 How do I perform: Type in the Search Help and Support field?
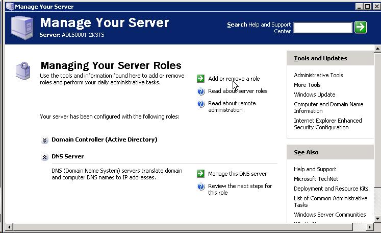pos(322,28)
